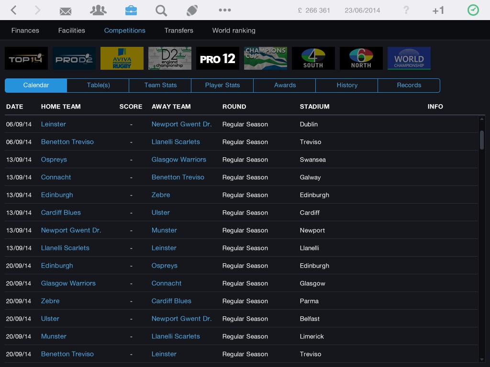Switch to the Table(s) tab
This screenshot has height=367, width=490.
(98, 85)
